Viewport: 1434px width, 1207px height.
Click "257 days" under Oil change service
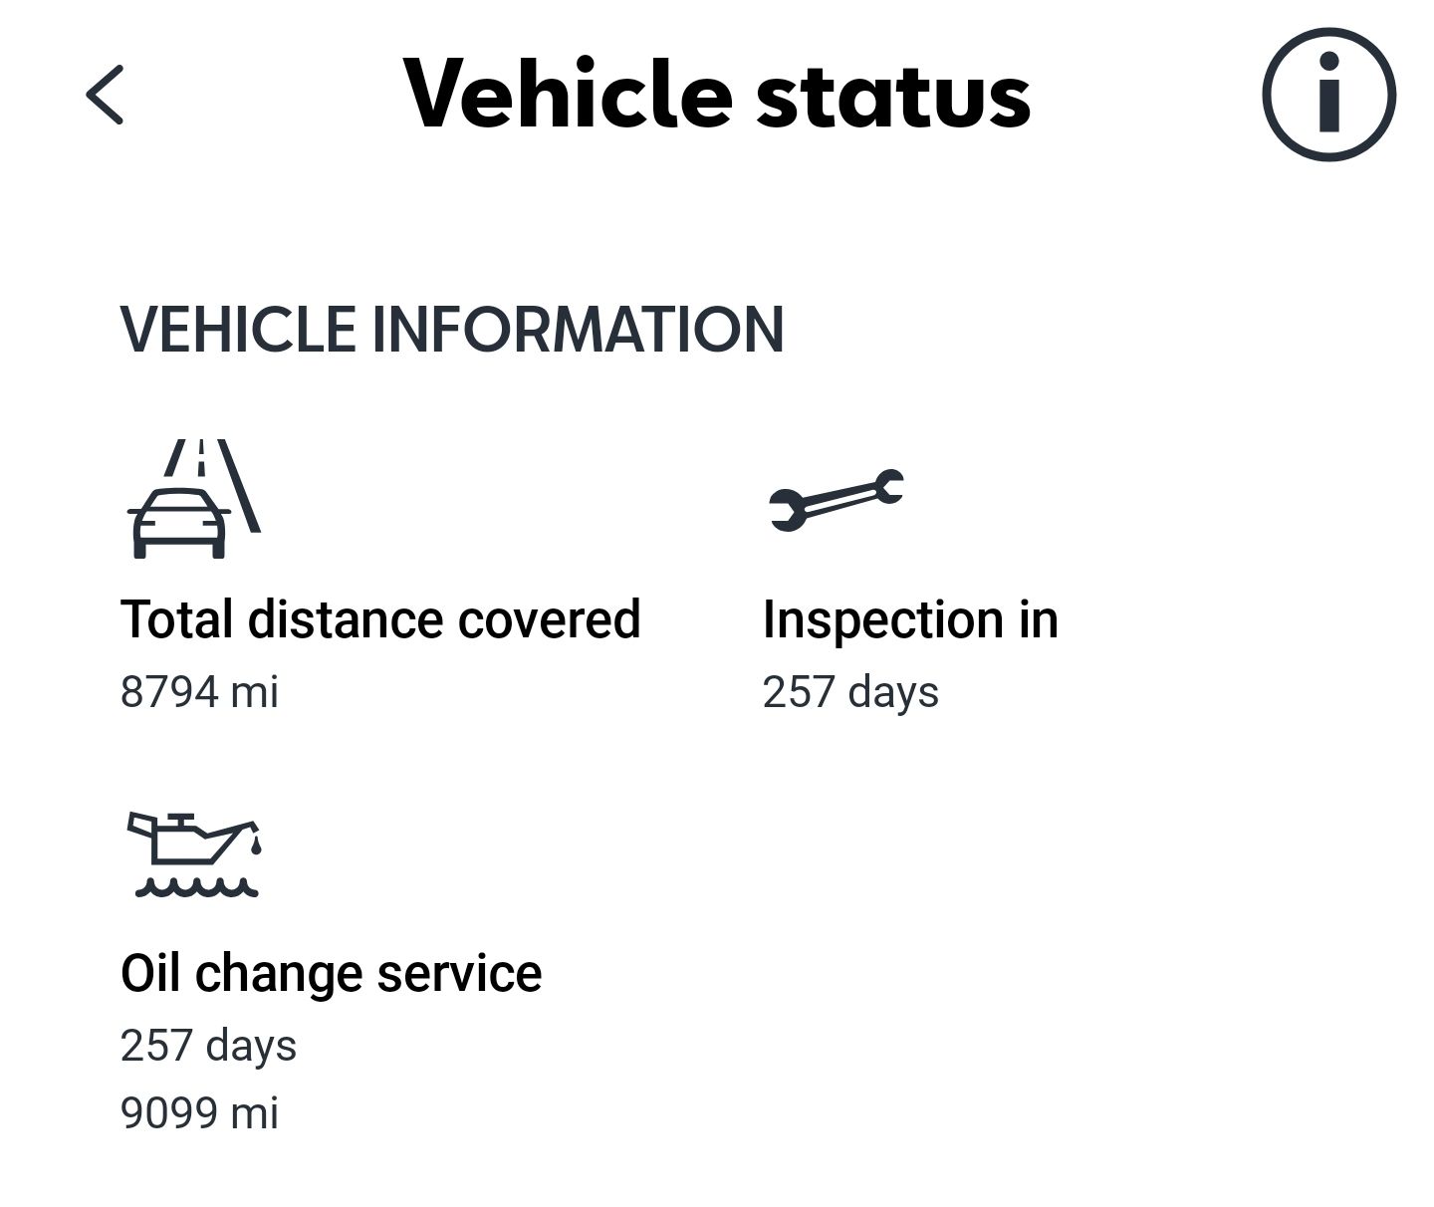tap(208, 1046)
